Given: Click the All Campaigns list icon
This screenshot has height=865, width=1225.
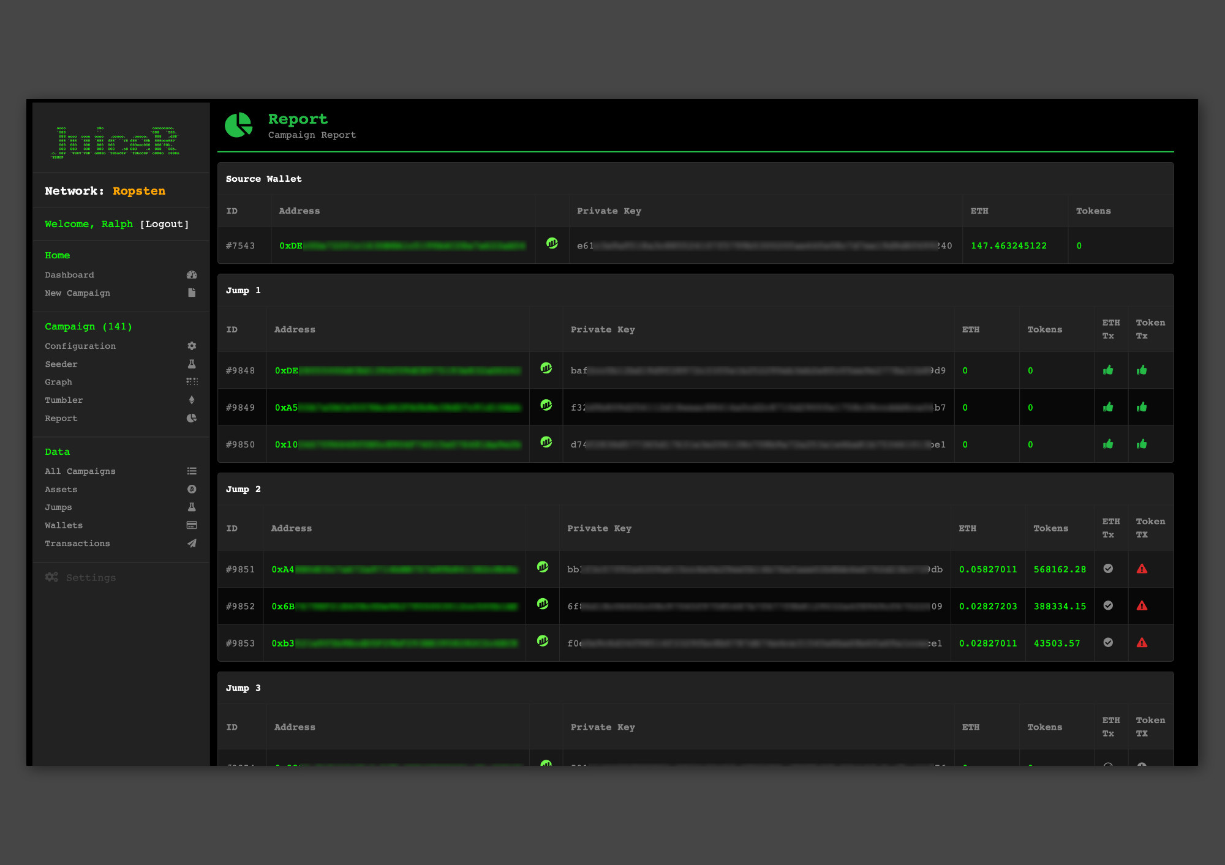Looking at the screenshot, I should [192, 471].
